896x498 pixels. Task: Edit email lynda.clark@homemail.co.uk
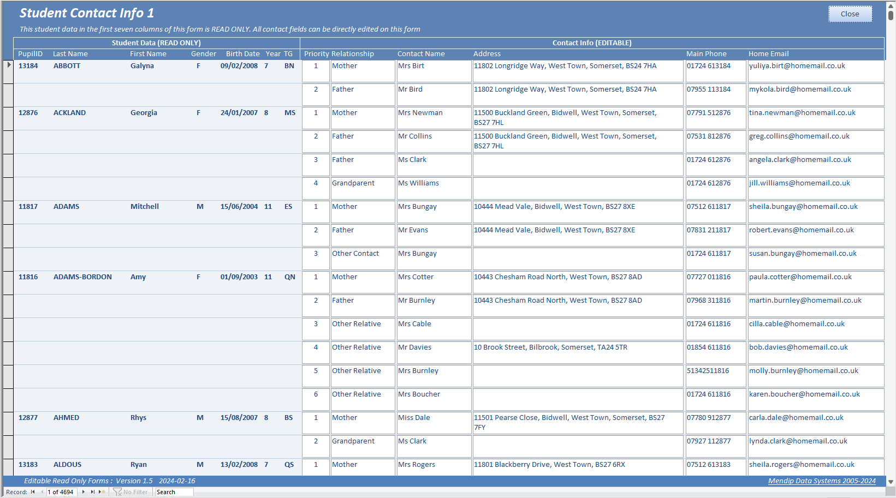pyautogui.click(x=816, y=447)
